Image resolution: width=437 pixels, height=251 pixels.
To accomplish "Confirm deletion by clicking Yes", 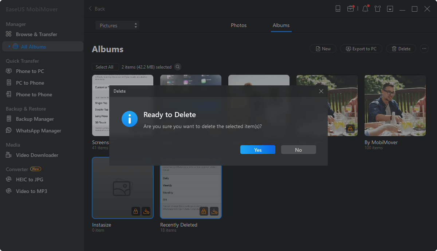I will click(257, 150).
